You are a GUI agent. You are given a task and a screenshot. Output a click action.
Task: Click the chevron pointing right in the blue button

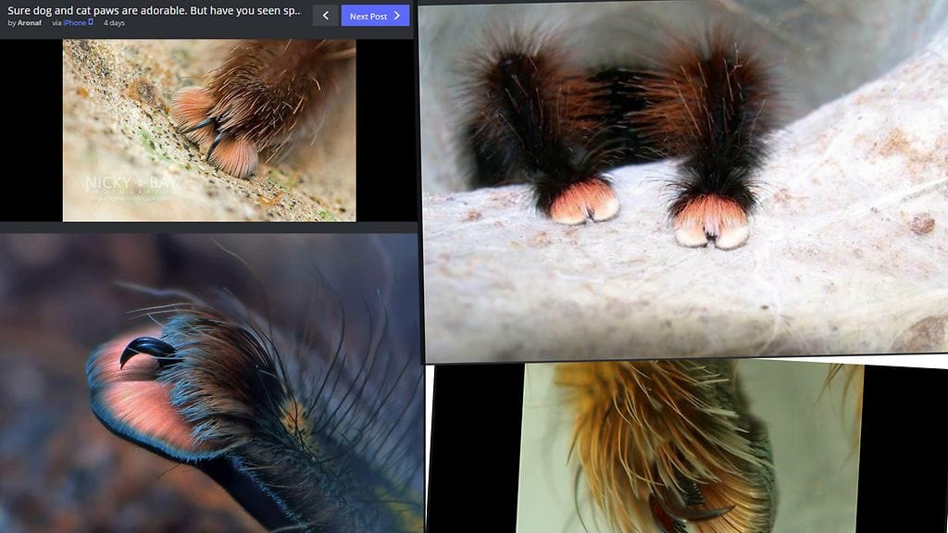tap(398, 15)
